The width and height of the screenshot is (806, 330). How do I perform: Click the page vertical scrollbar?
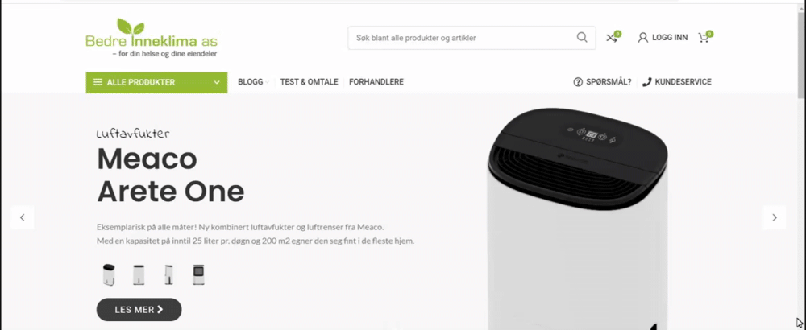pos(801,164)
